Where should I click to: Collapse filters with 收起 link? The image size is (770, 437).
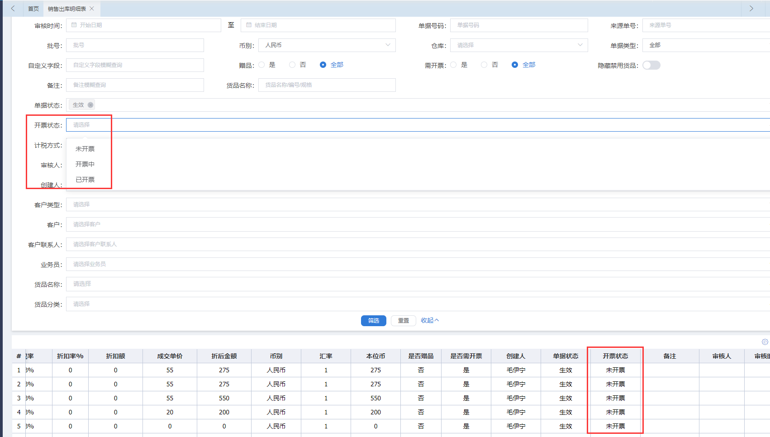click(430, 320)
